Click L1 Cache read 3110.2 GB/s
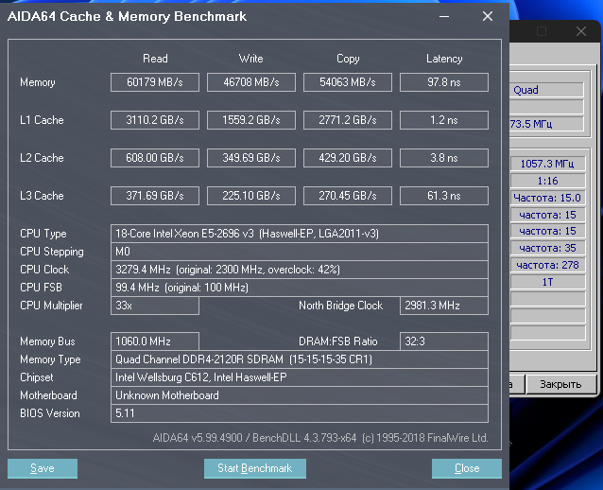This screenshot has width=603, height=490. (155, 120)
